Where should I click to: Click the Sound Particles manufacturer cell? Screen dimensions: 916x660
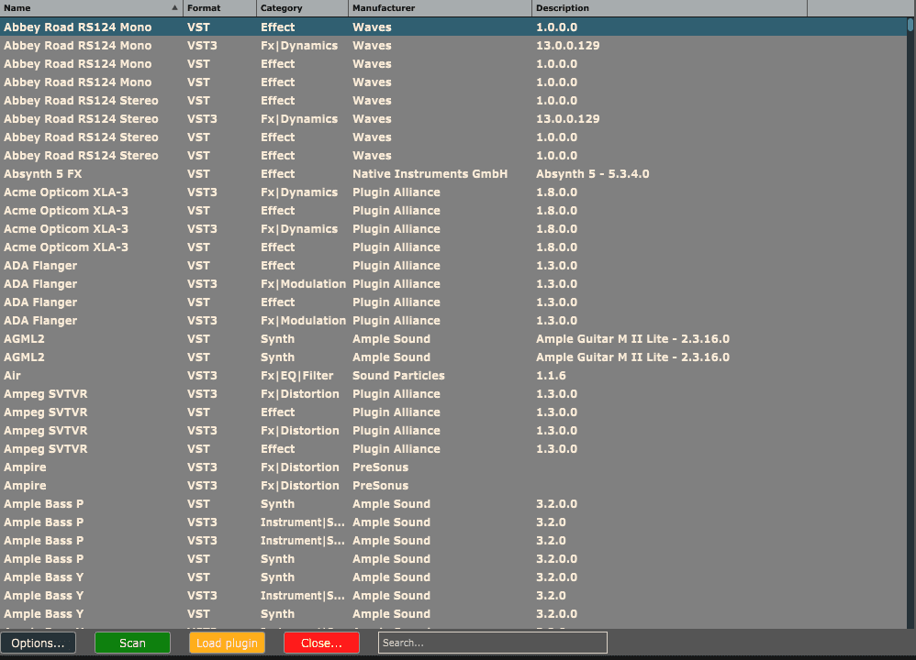(398, 376)
